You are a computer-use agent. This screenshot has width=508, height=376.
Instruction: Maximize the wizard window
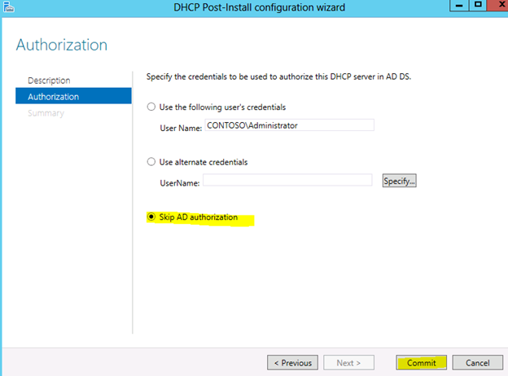pyautogui.click(x=478, y=6)
